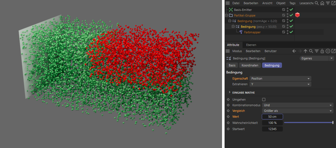Click the Attribute Manager forward arrow

tap(300, 51)
